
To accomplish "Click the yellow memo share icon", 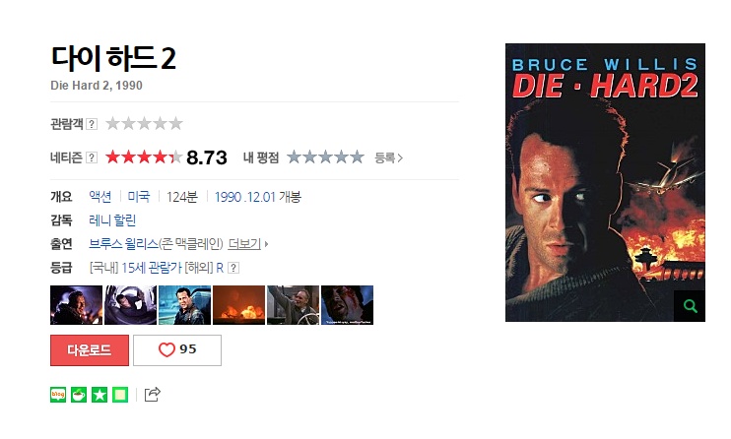I will point(120,395).
